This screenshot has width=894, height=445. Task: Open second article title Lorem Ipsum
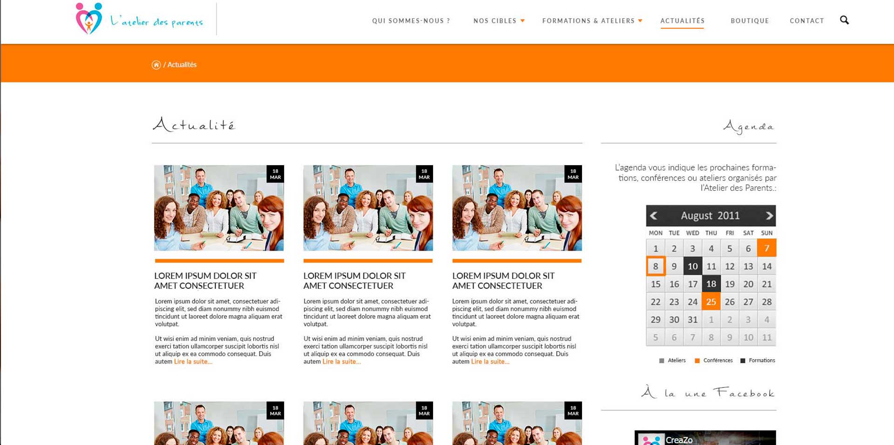(354, 281)
